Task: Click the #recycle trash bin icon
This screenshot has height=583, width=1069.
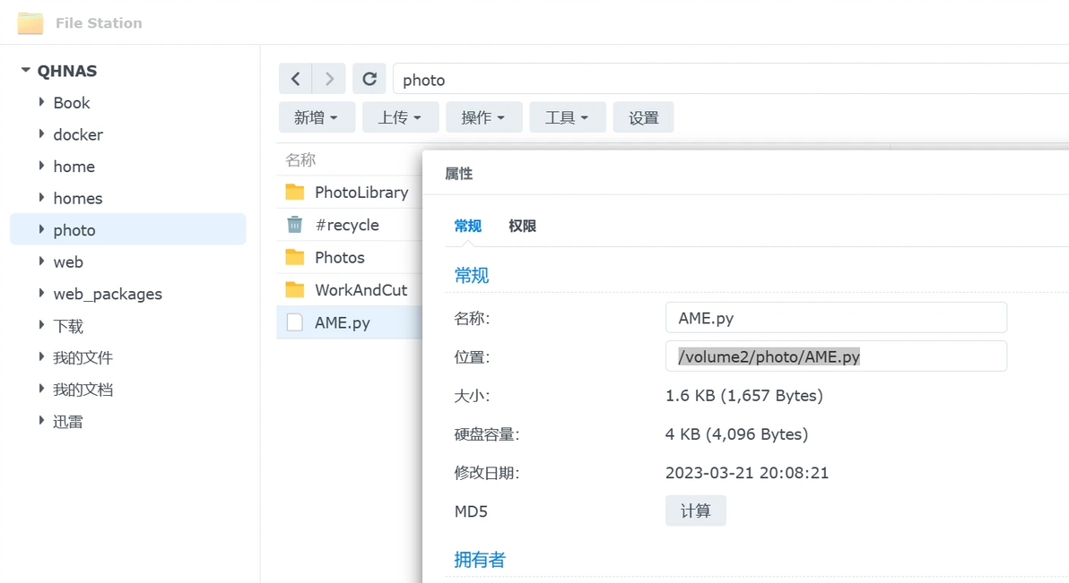Action: (294, 224)
